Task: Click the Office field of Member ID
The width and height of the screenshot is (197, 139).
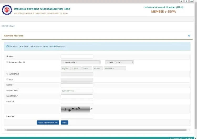Action: (76, 68)
